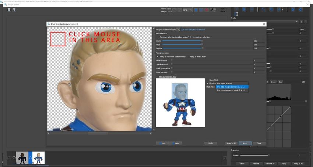Adjust the Mids slider handle

(x=202, y=45)
